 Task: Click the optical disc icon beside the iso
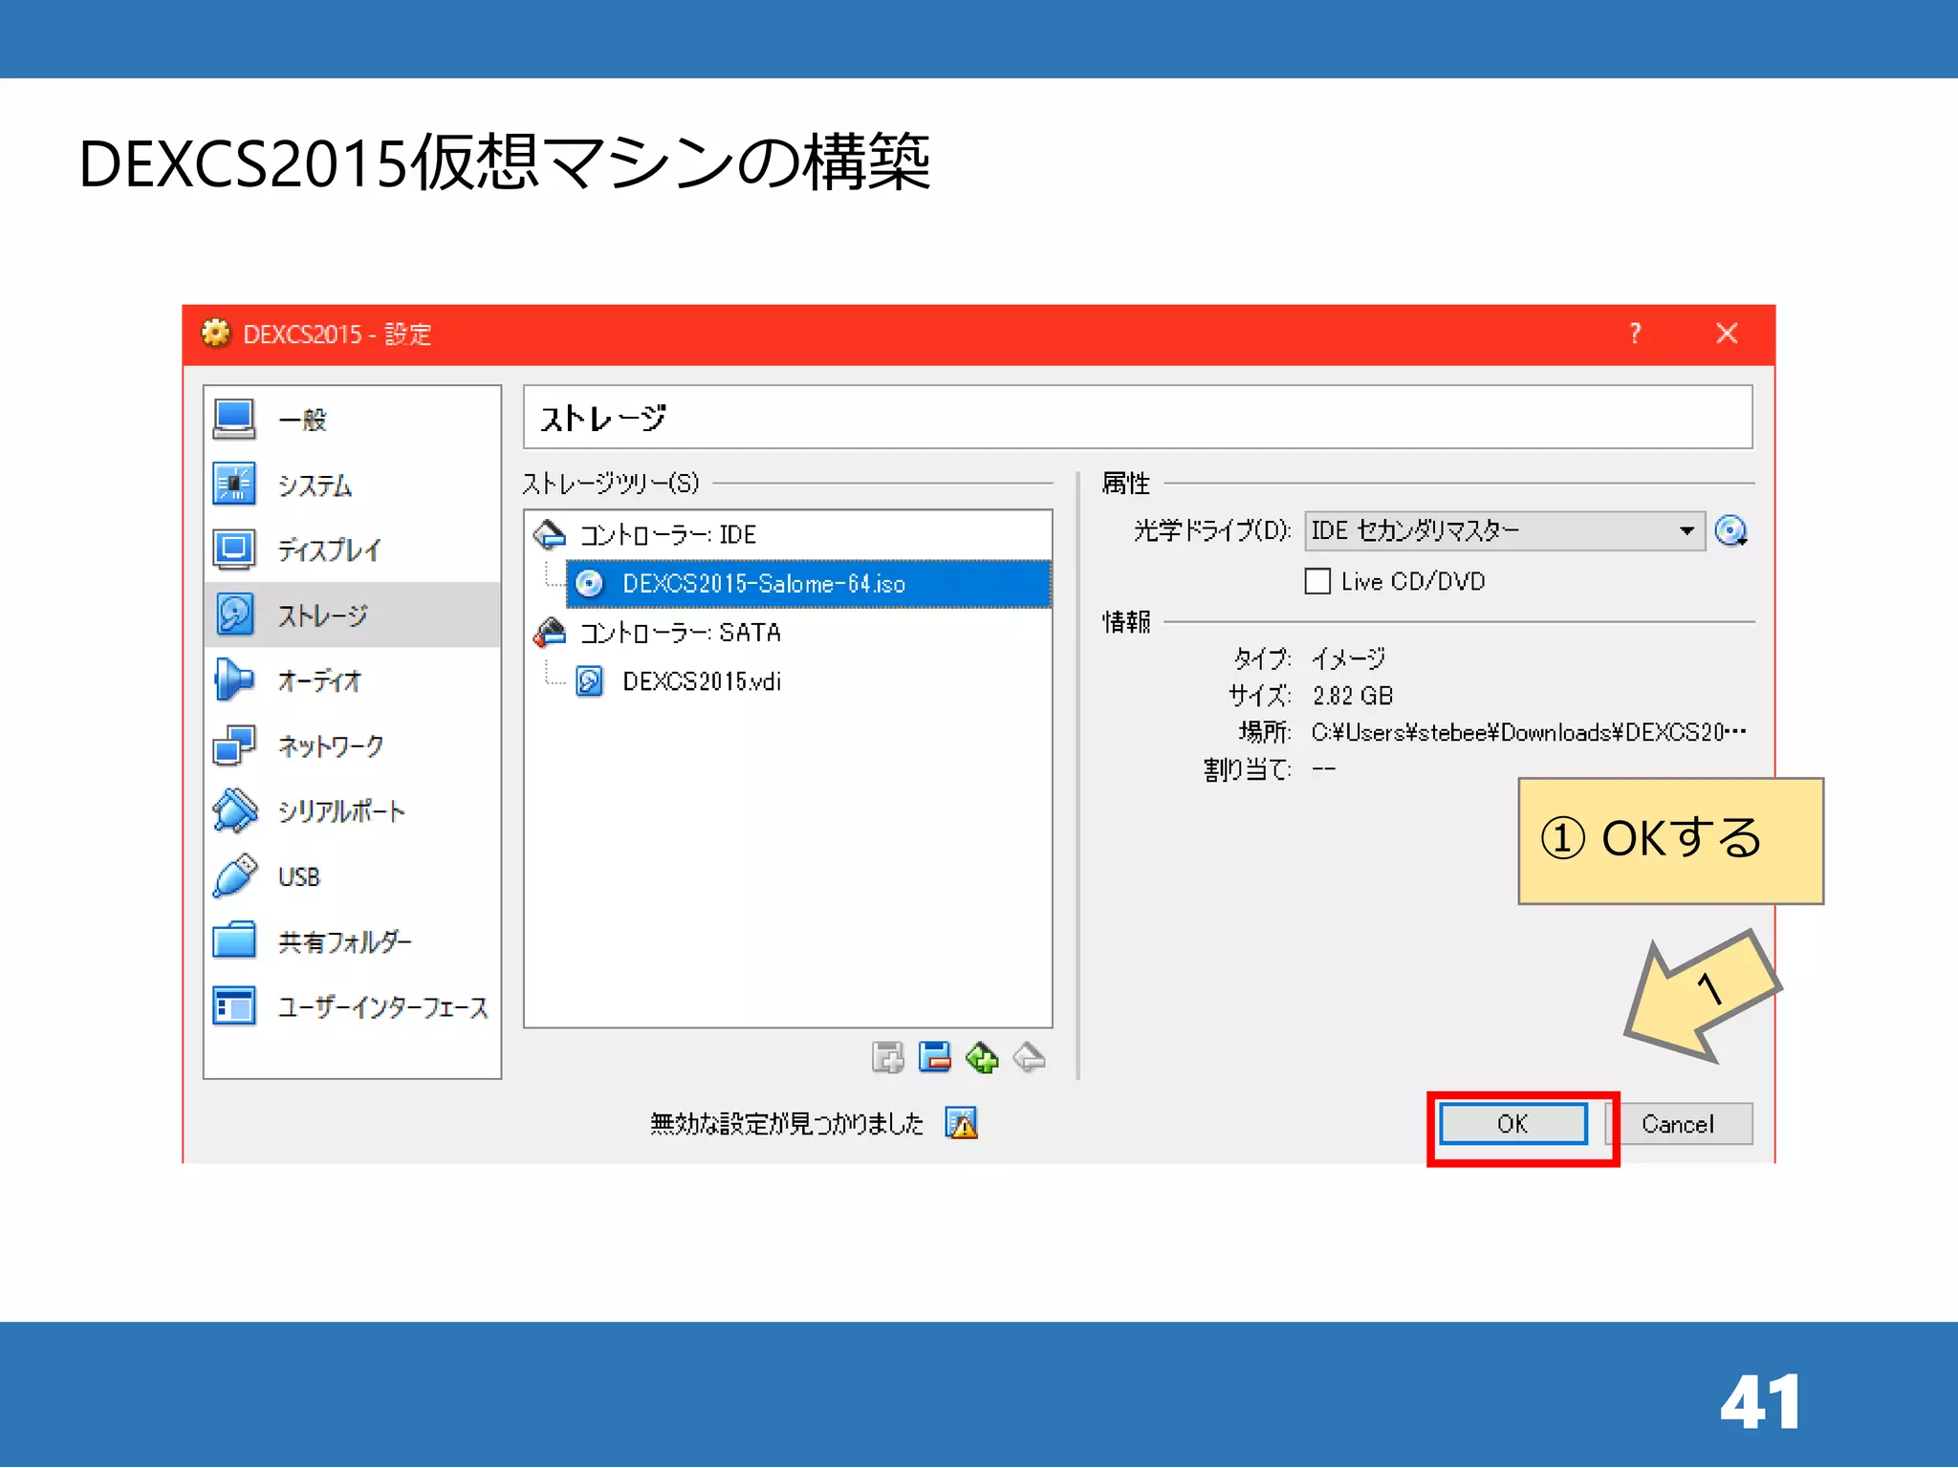pos(590,583)
